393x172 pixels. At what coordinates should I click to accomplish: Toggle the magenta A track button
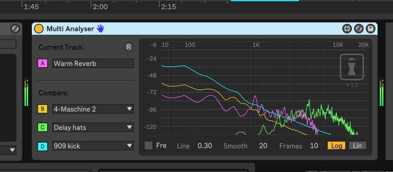tap(42, 64)
